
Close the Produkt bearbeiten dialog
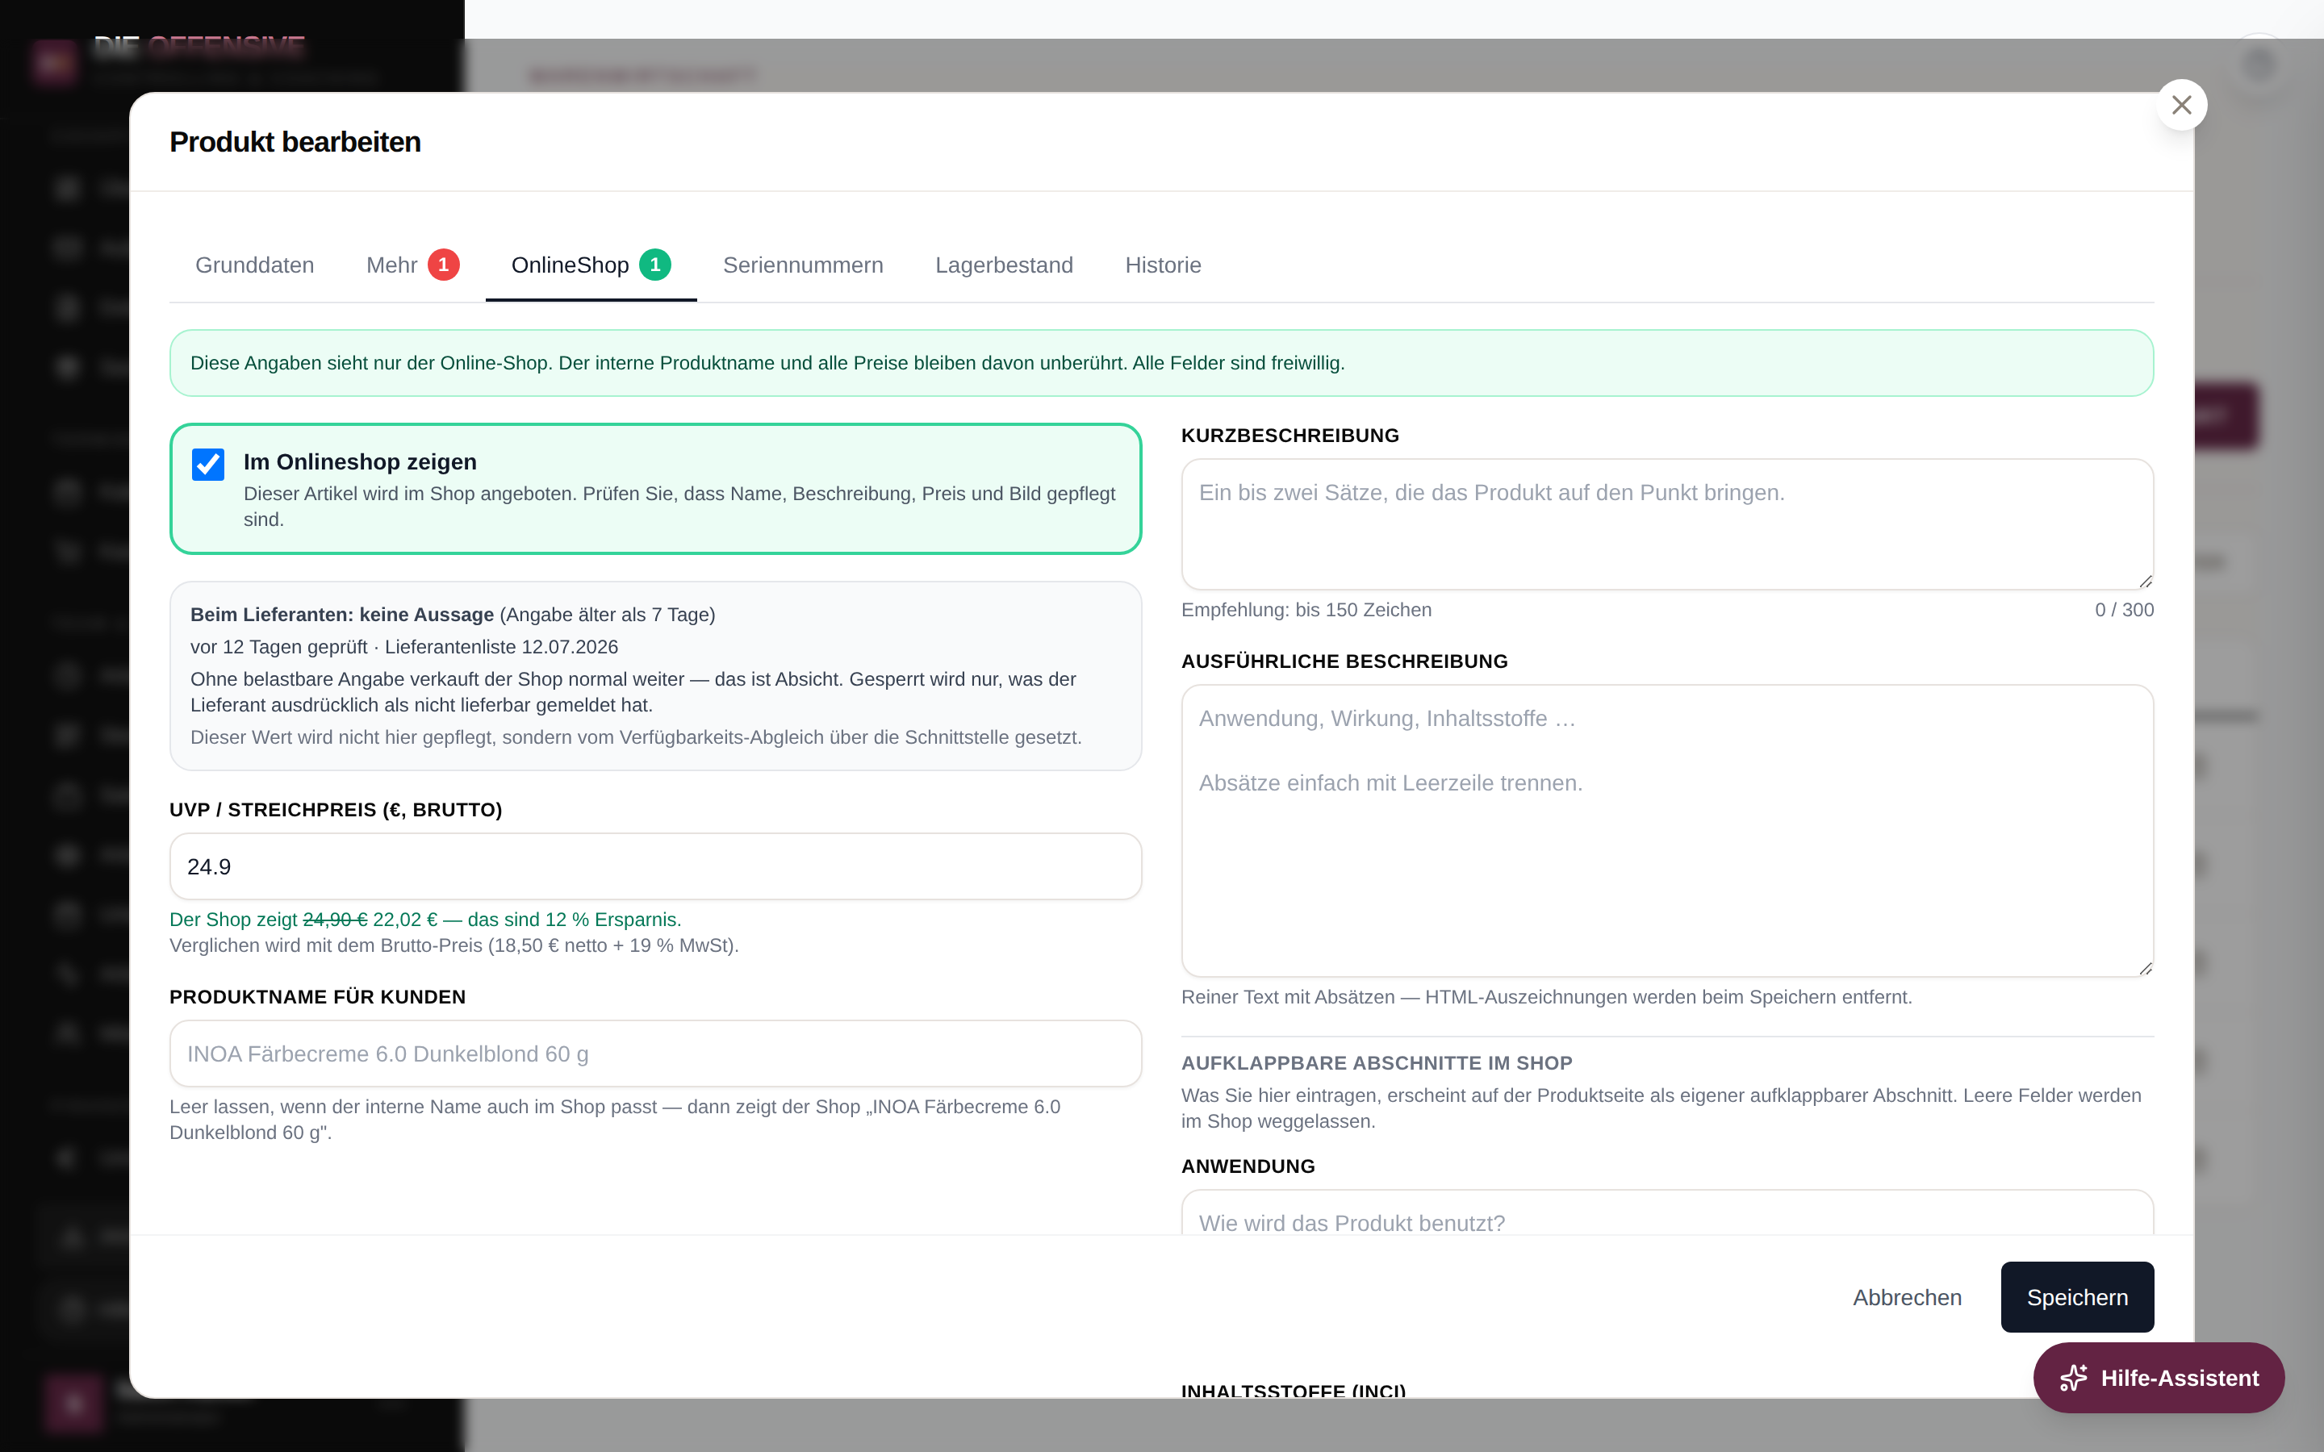pos(2181,105)
